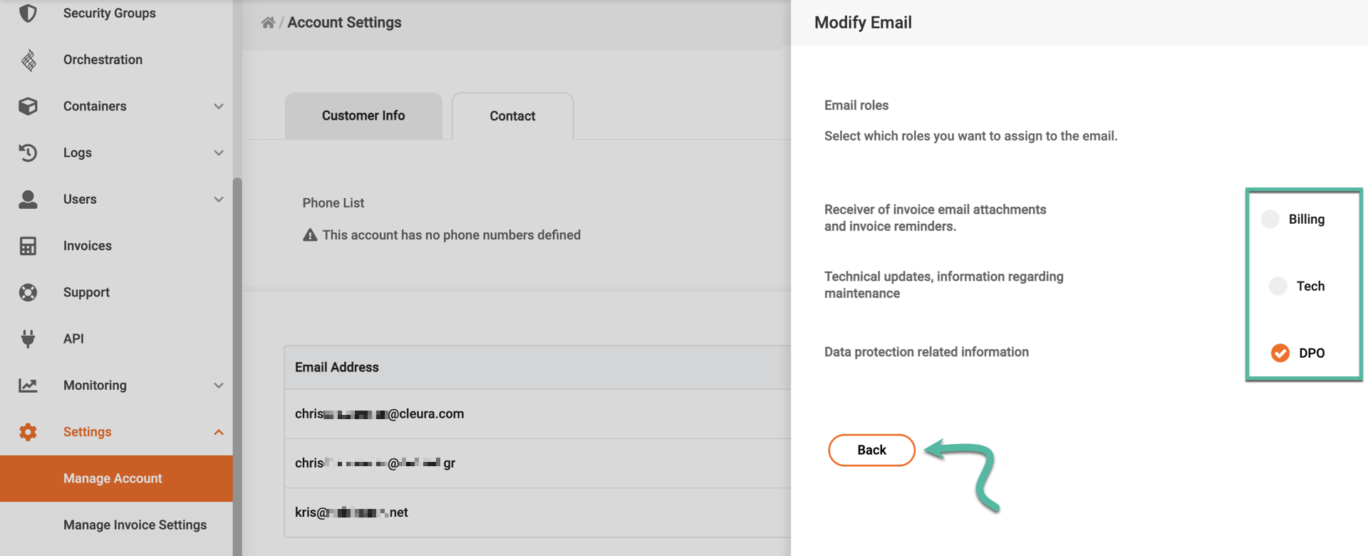Expand the Users section
The width and height of the screenshot is (1368, 556).
coord(218,199)
